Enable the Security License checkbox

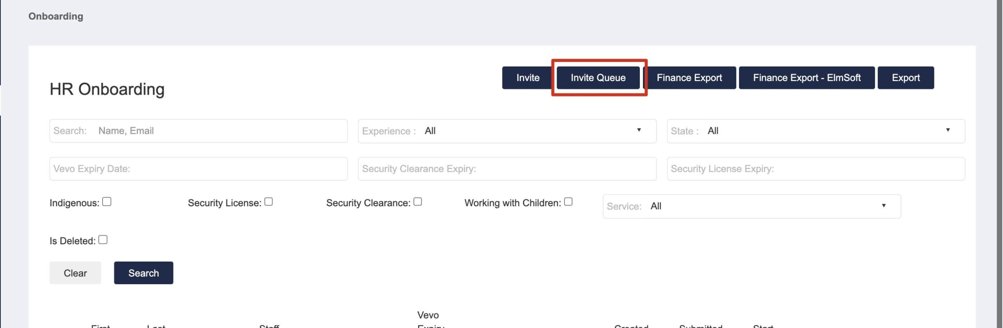pyautogui.click(x=268, y=202)
